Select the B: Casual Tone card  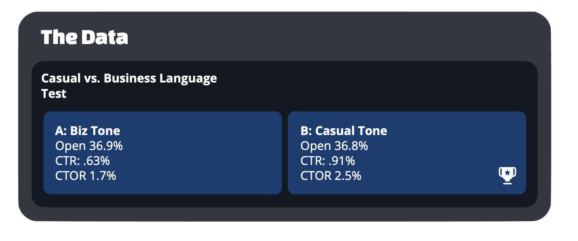pyautogui.click(x=407, y=153)
